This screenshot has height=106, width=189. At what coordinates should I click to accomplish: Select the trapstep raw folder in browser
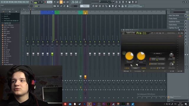click(x=7, y=23)
